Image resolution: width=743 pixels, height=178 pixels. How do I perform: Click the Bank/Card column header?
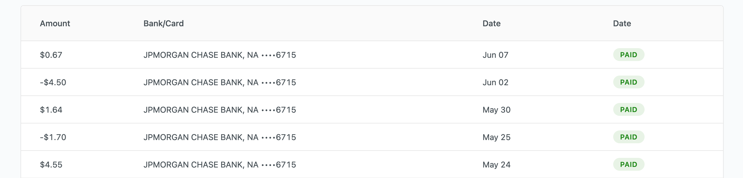pyautogui.click(x=163, y=23)
